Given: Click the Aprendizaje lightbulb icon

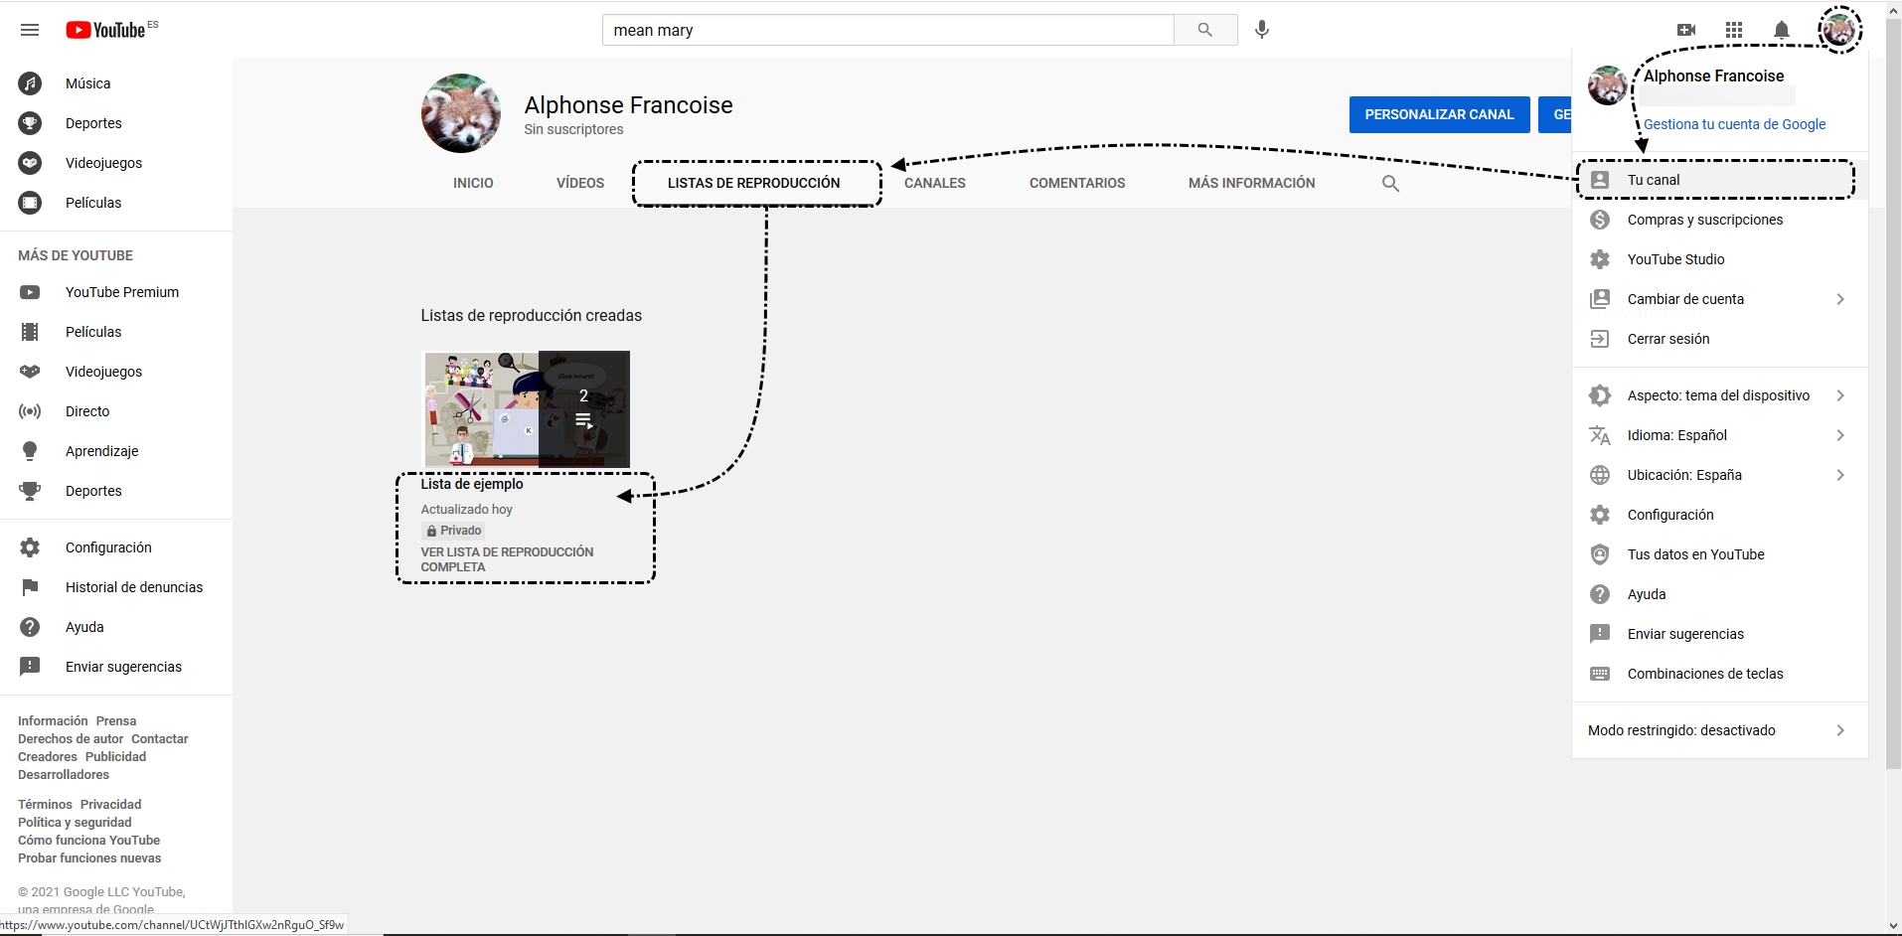Looking at the screenshot, I should (x=30, y=451).
